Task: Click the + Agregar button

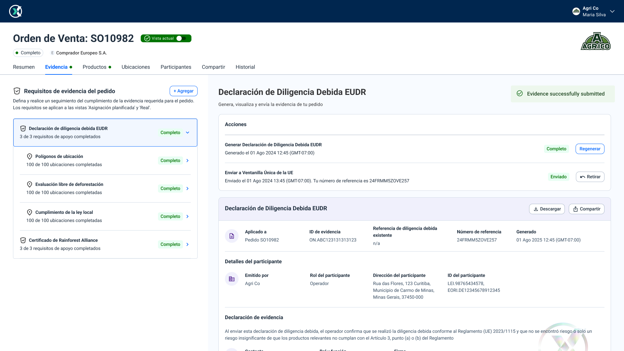Action: point(184,91)
